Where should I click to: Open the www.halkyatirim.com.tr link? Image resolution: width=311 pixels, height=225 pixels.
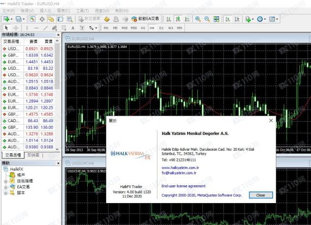point(180,167)
